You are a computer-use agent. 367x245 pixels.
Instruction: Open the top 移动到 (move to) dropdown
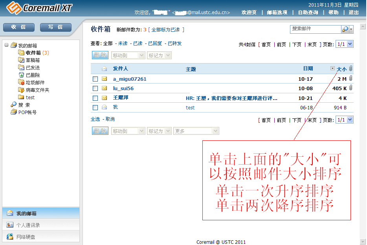[128, 56]
